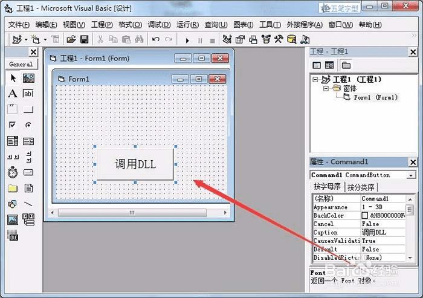Open the 调试(D) menu
Viewport: 423px width, 298px height.
click(159, 25)
